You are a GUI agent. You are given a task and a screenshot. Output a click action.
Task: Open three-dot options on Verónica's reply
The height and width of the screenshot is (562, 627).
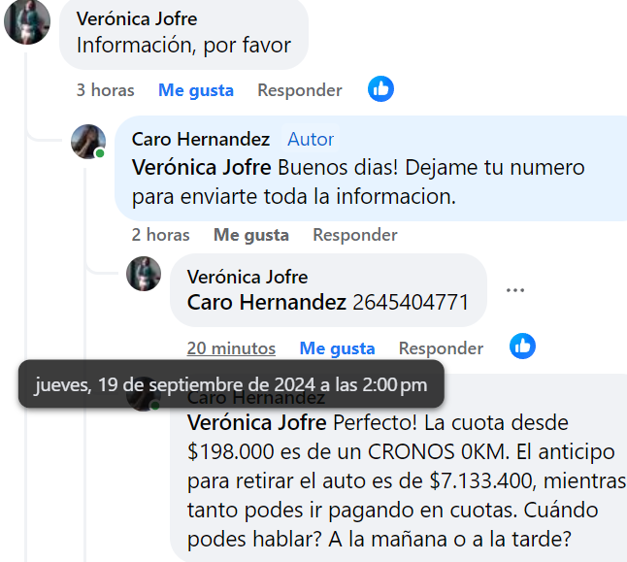coord(515,290)
